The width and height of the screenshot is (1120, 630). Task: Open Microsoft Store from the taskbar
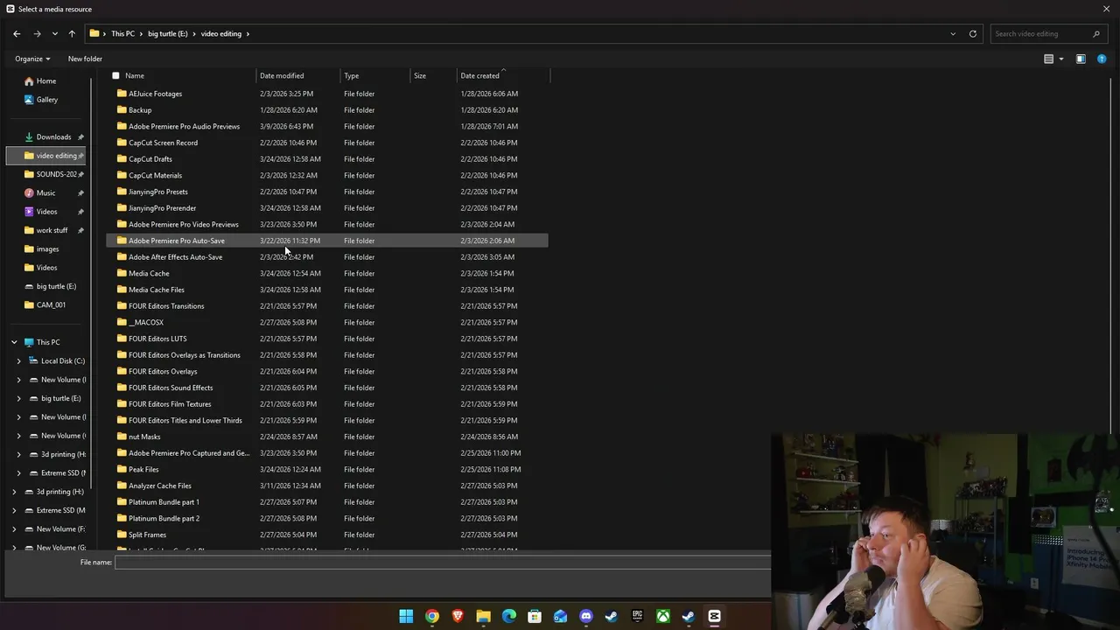[535, 616]
